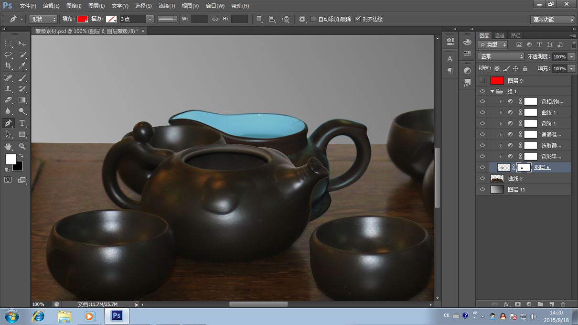Open the 滤镜(T) menu
This screenshot has width=578, height=325.
click(x=167, y=6)
